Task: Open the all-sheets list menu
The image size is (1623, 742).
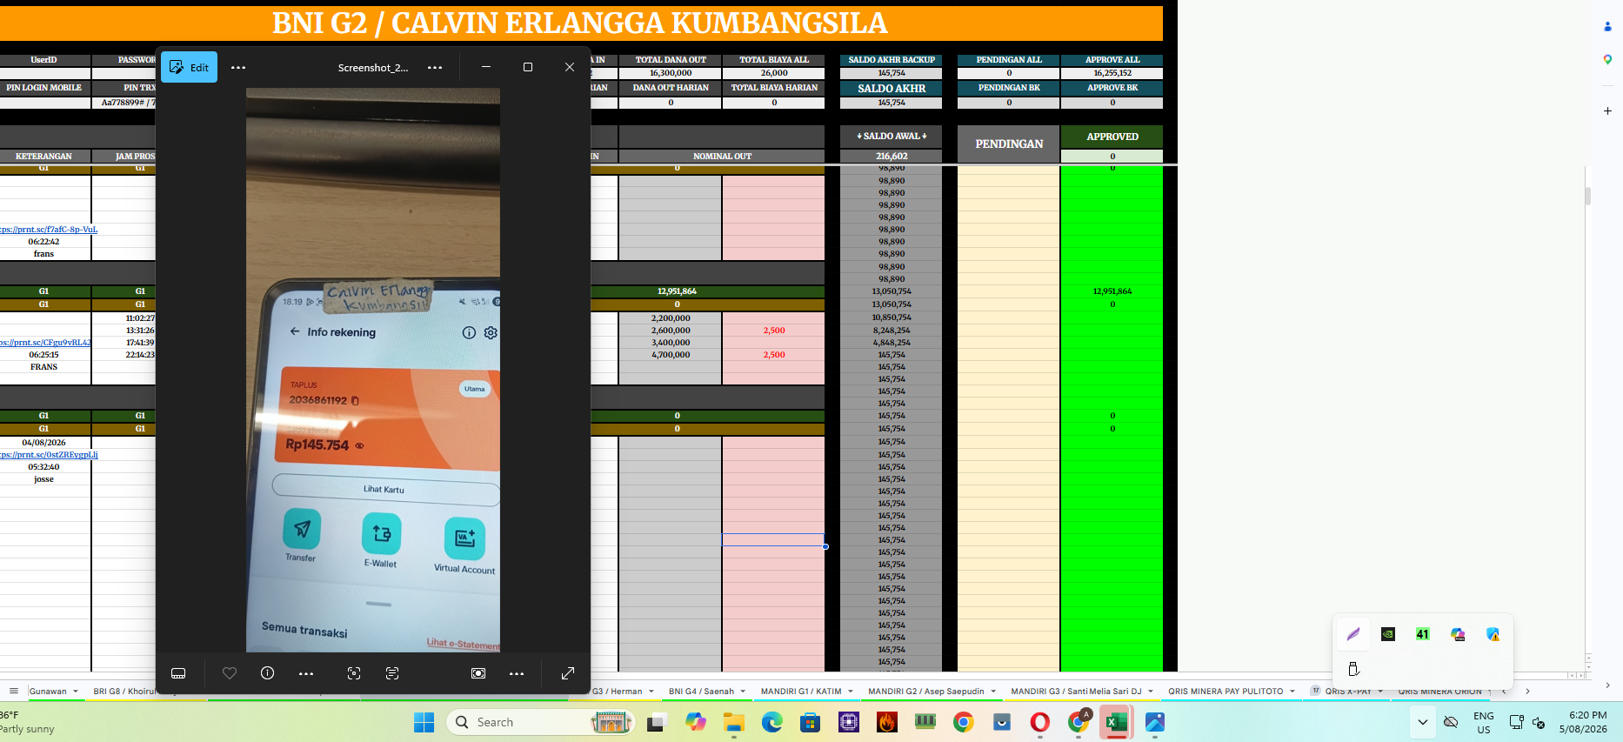Action: tap(14, 692)
